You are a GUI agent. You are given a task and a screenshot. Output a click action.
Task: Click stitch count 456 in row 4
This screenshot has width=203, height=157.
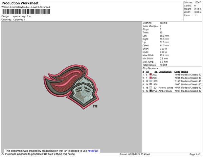click(155, 84)
